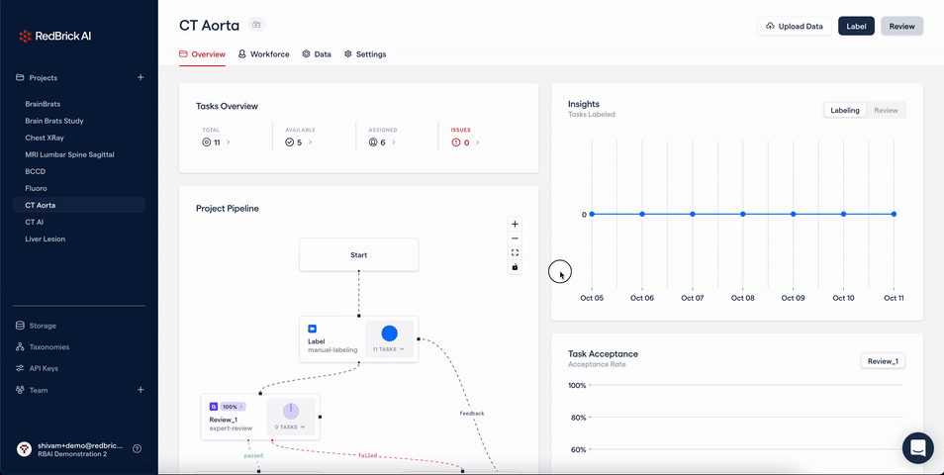Screen dimensions: 944x475
Task: Expand the 0 Tasks dropdown in Review_1
Action: [290, 427]
